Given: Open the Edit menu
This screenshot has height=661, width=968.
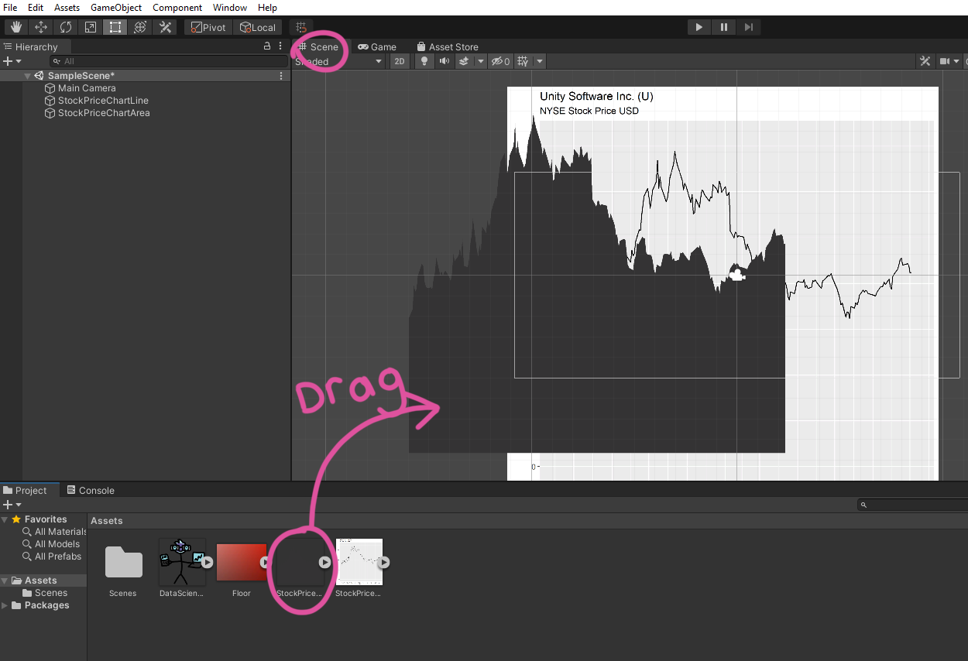Looking at the screenshot, I should [x=36, y=7].
